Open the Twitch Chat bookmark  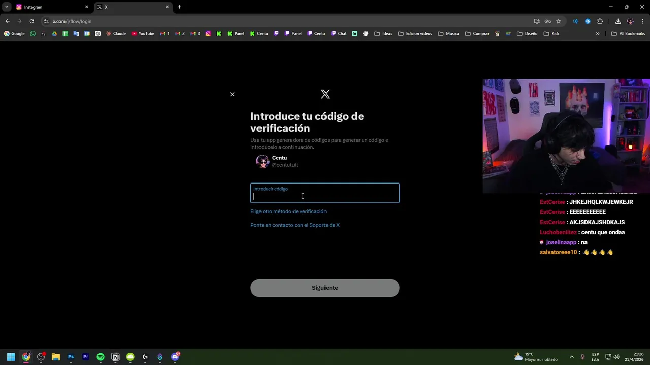point(339,34)
